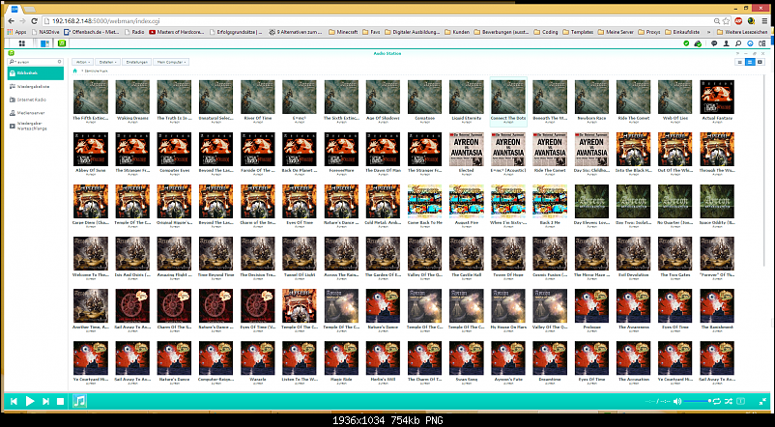Skip to the previous track
This screenshot has height=427, width=775.
[14, 401]
